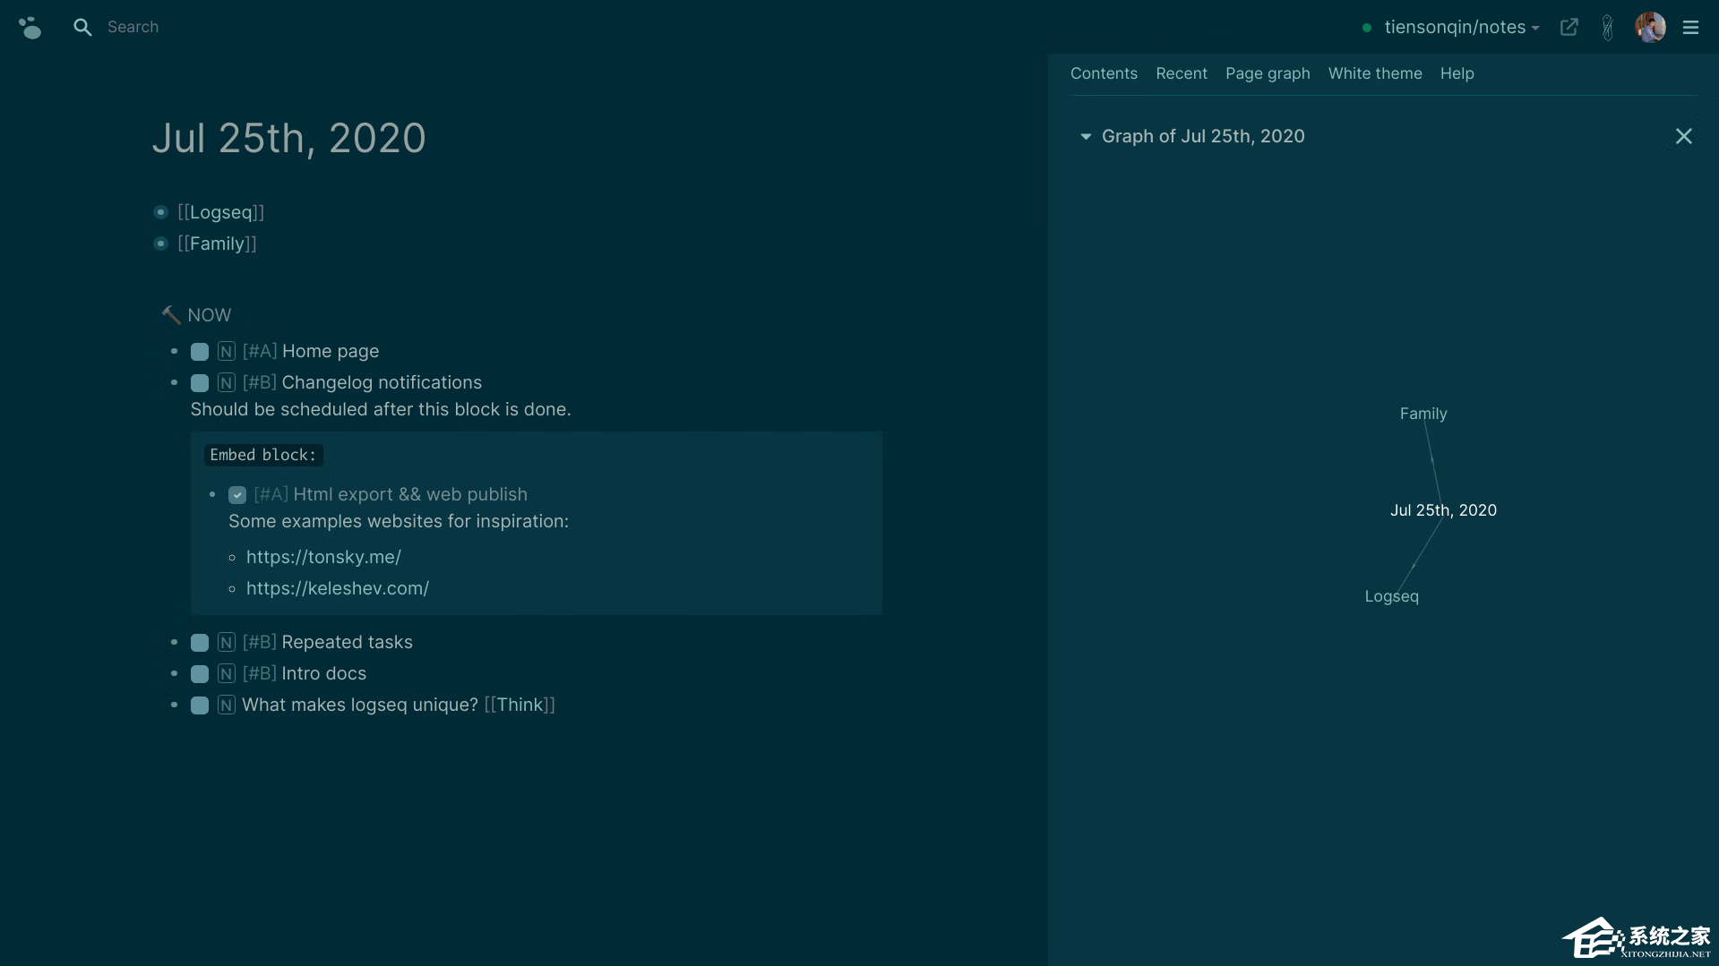
Task: Open the hamburger menu icon
Action: coord(1690,27)
